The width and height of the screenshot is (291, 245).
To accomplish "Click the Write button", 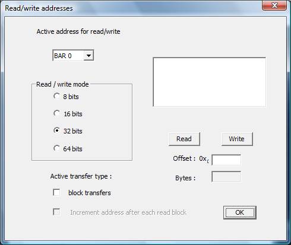I will 237,139.
